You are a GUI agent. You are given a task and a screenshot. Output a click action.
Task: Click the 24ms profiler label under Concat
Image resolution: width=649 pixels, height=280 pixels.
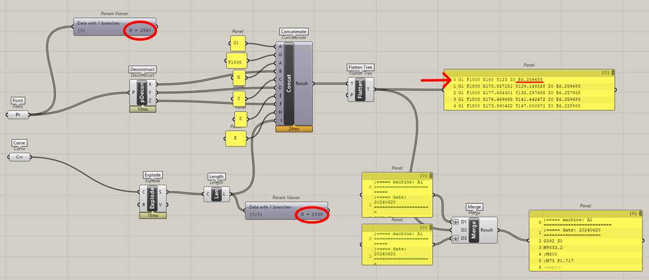[294, 129]
